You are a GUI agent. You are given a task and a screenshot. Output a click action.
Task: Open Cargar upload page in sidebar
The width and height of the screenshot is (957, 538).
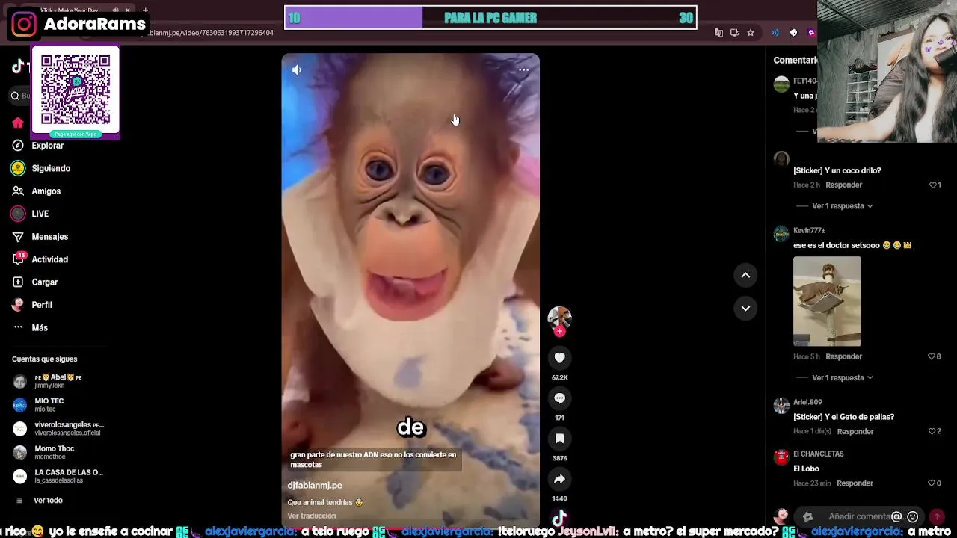click(x=44, y=282)
